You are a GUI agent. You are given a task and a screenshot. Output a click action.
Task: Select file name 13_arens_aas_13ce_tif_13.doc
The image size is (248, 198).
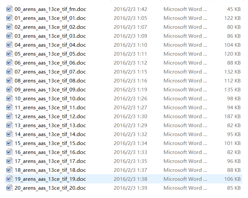(50, 125)
